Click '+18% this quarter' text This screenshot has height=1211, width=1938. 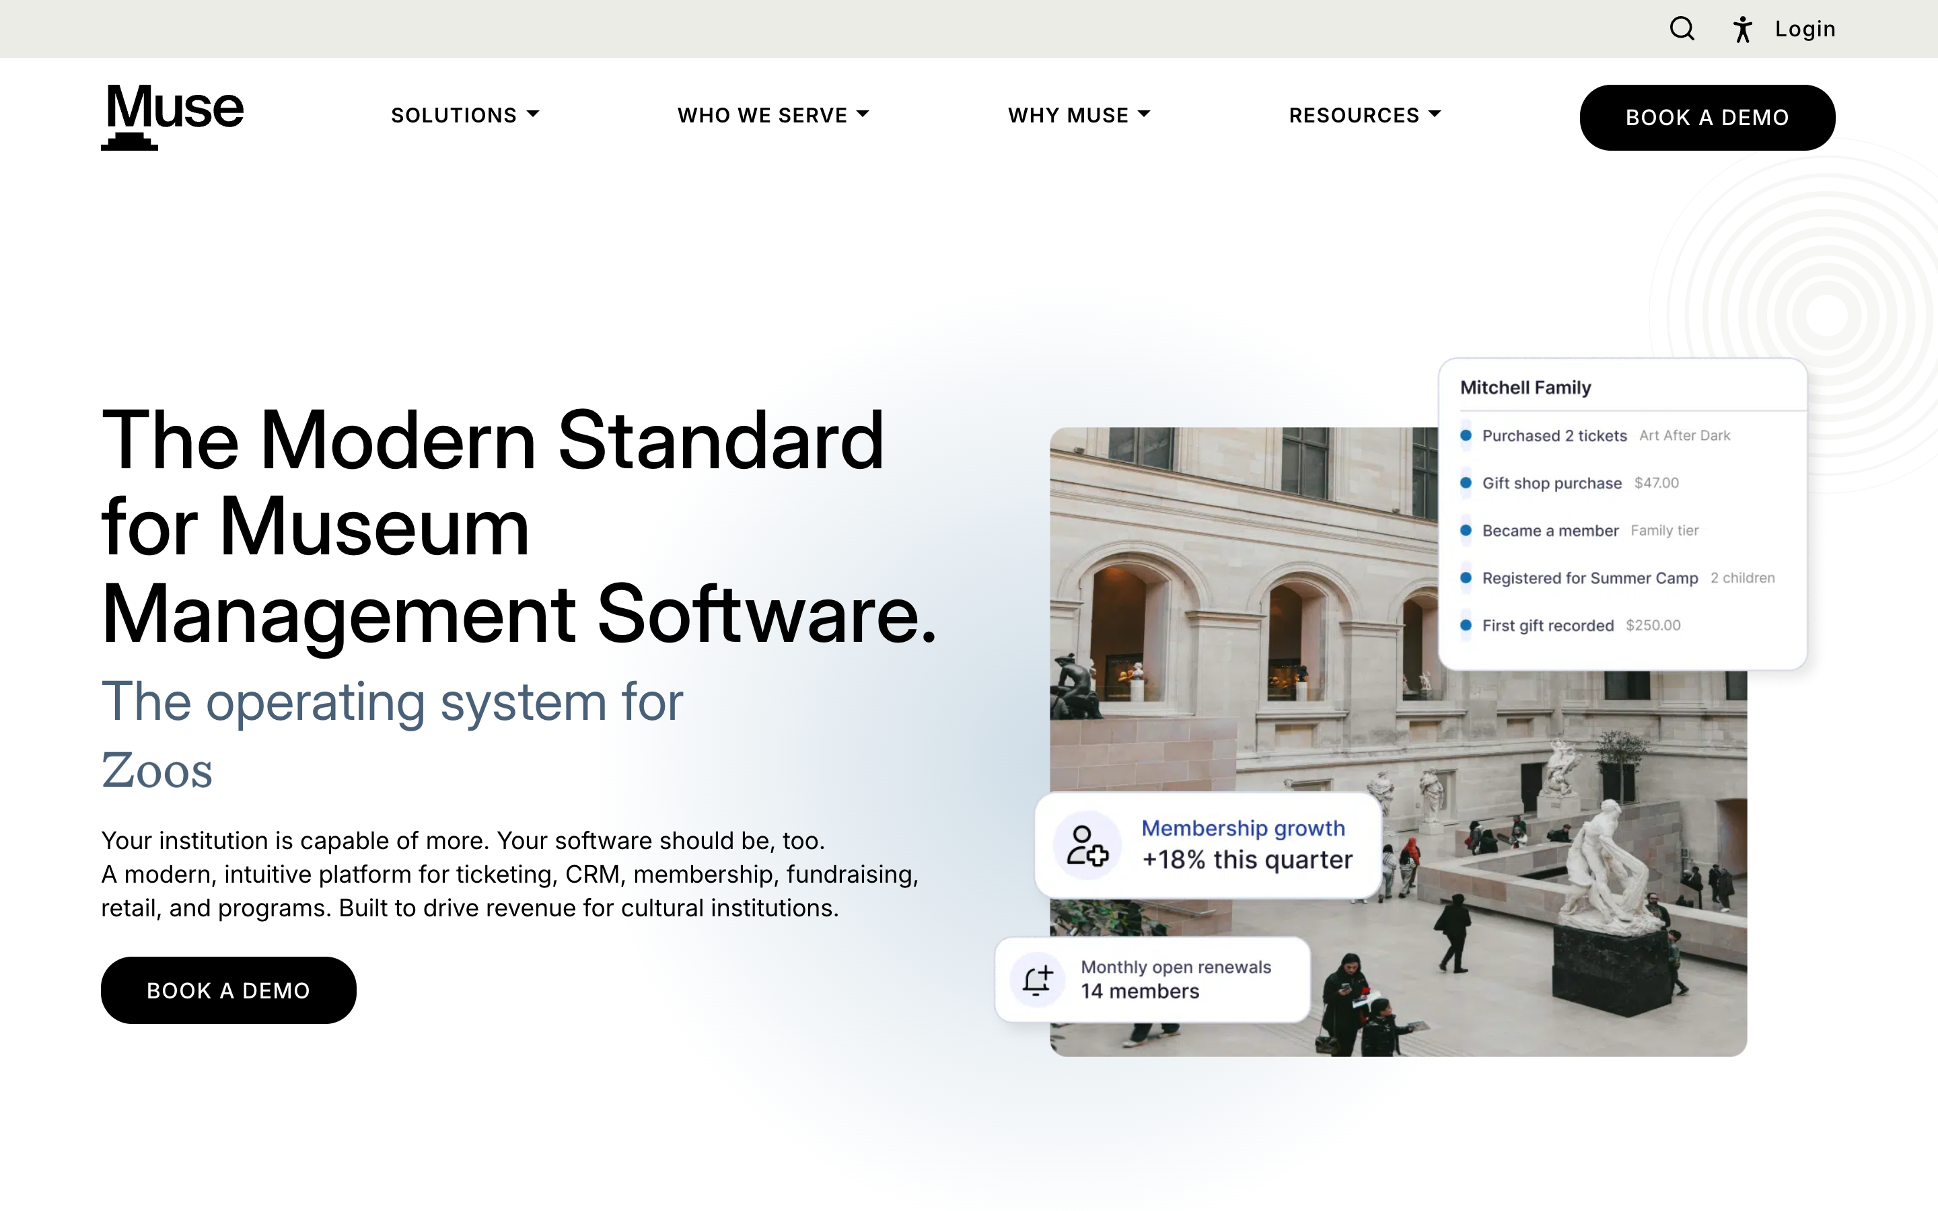[1247, 860]
